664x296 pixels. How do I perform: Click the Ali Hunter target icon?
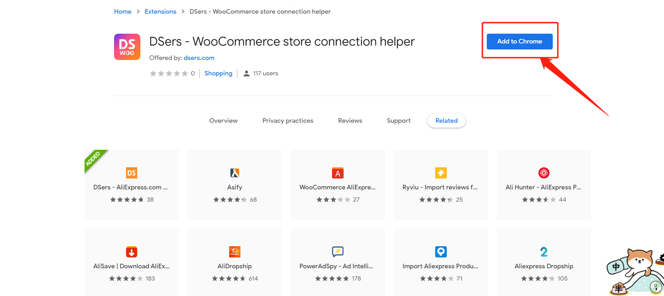(544, 173)
